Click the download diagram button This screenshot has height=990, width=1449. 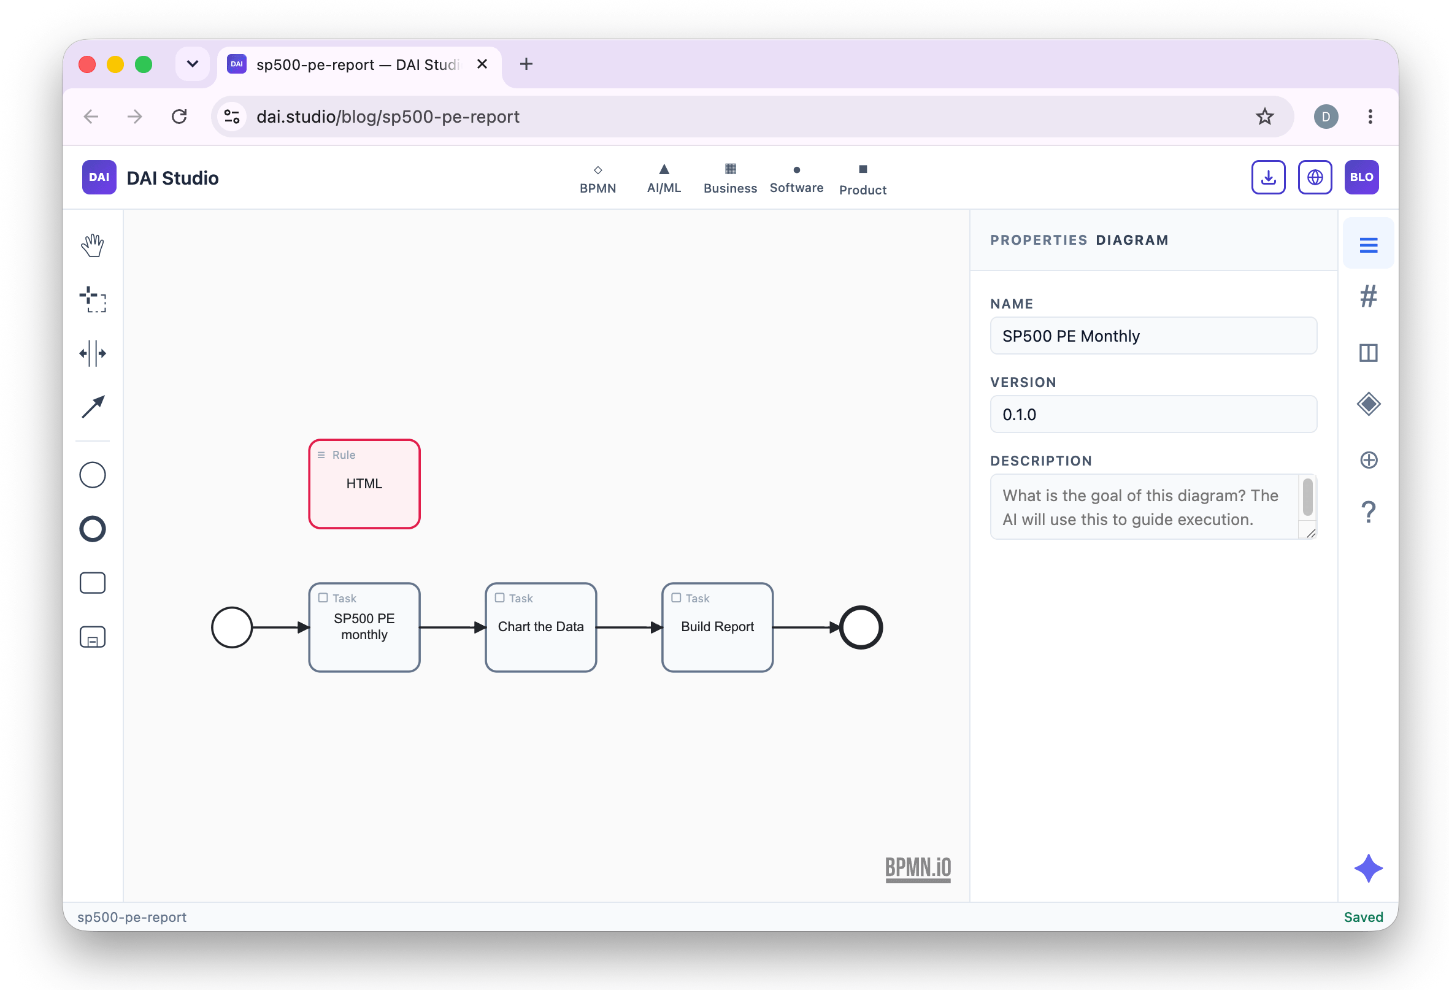[1267, 177]
